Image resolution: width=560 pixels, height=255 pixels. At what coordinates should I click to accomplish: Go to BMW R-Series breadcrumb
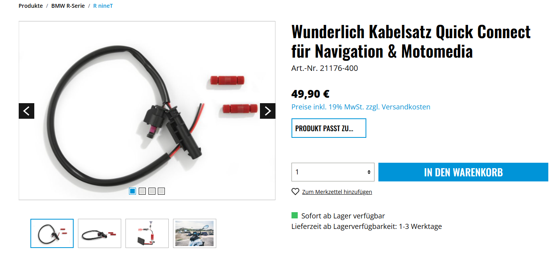tap(68, 6)
